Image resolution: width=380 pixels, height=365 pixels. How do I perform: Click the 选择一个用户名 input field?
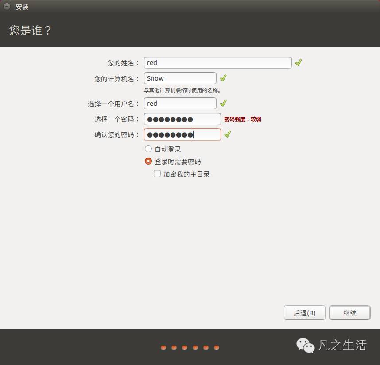[180, 103]
